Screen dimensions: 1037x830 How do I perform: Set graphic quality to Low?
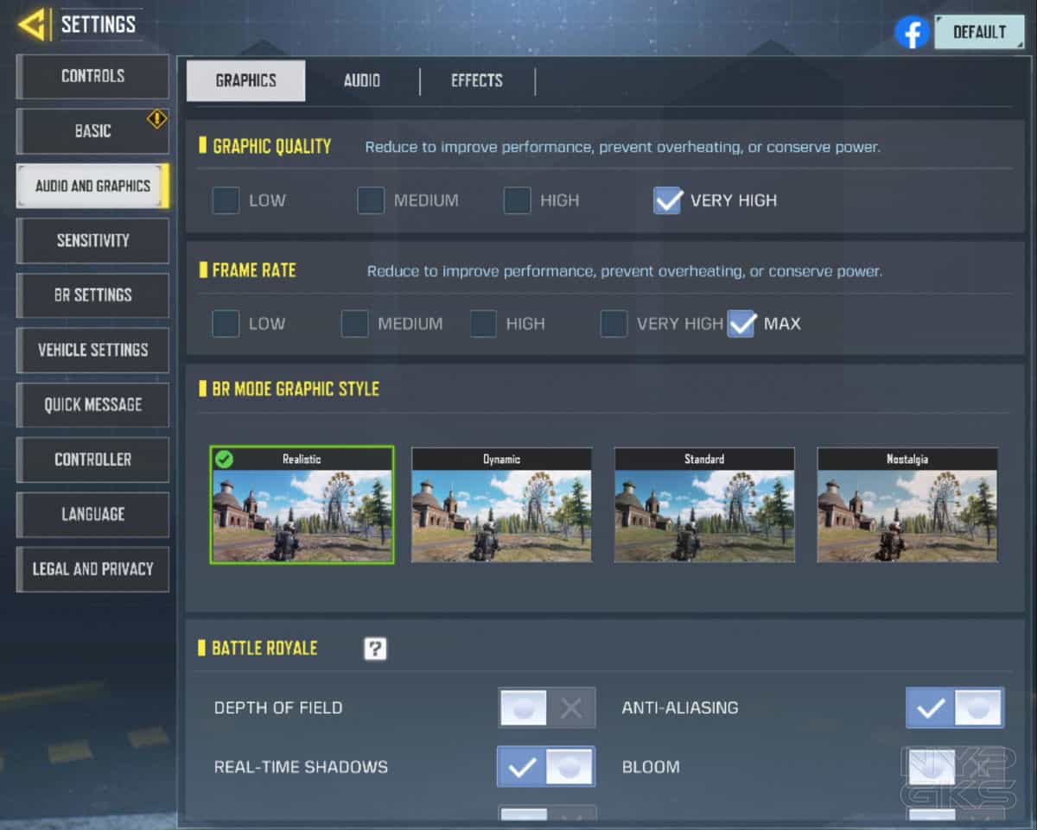[x=226, y=200]
